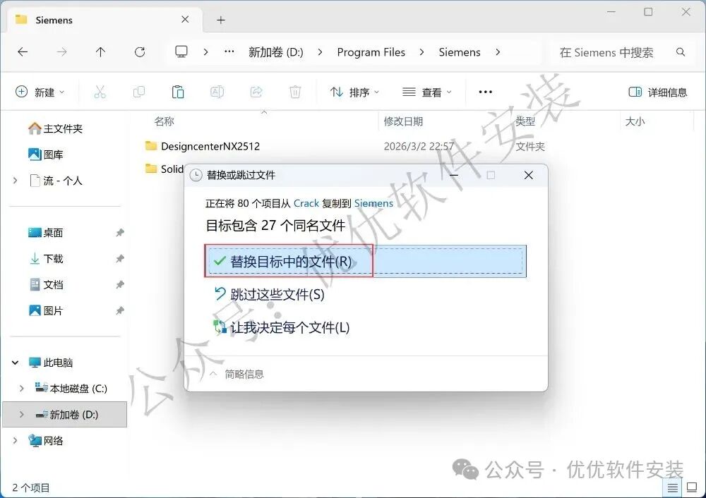Open 桌面 in navigation pane
Image resolution: width=706 pixels, height=498 pixels.
pos(45,233)
